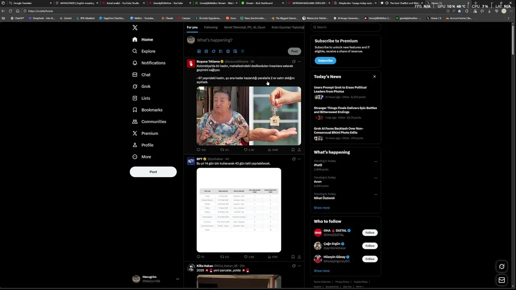Close the Today's News panel

coord(375,77)
